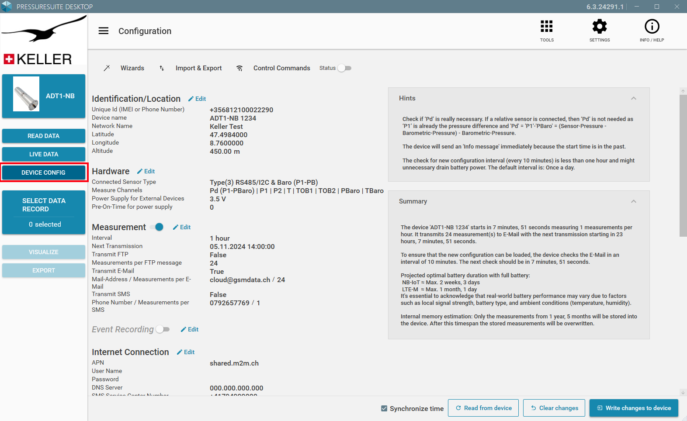Click the interval value 1 hour
Screen dimensions: 687x421
coord(219,238)
